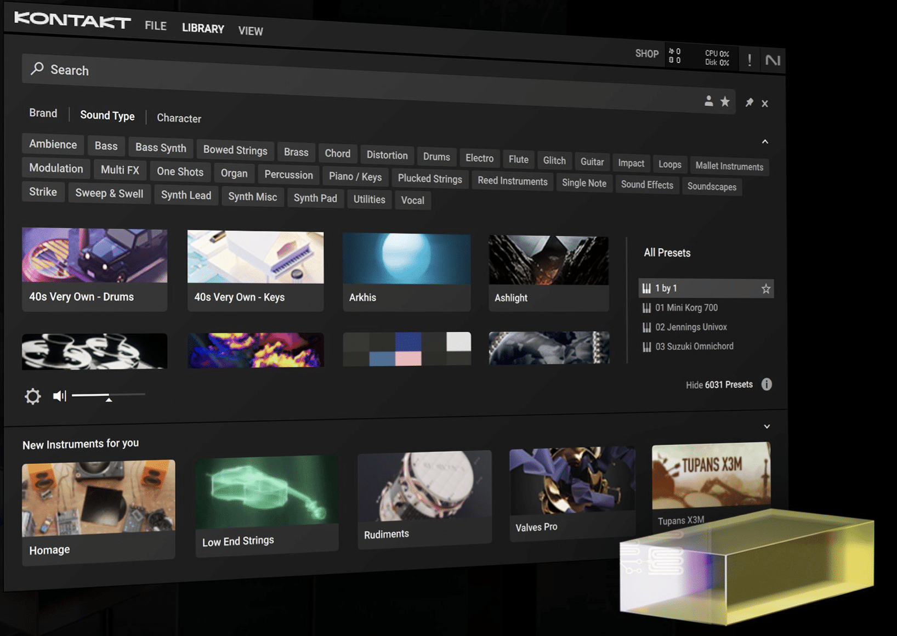Close the browser panel with X

(x=765, y=103)
